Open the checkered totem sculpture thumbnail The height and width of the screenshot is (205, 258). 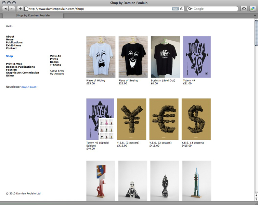pos(133,181)
